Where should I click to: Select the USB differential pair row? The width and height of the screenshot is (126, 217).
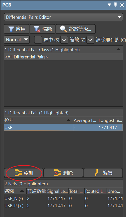click(63, 127)
